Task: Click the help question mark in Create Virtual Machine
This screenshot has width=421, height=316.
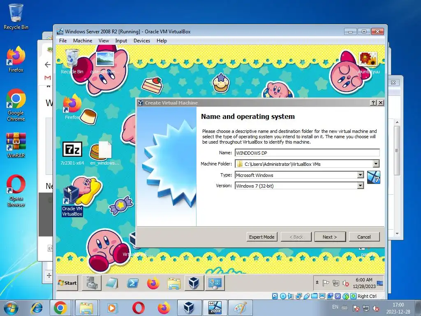Action: pos(373,102)
